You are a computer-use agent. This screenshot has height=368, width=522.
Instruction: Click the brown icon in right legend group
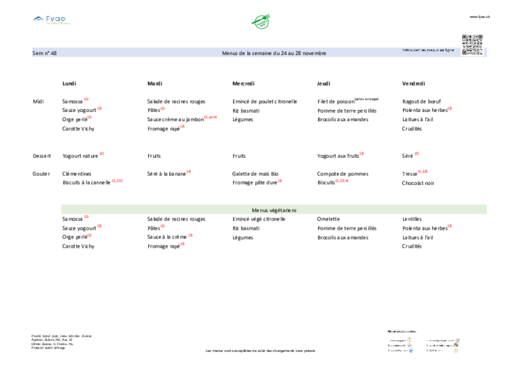454,344
